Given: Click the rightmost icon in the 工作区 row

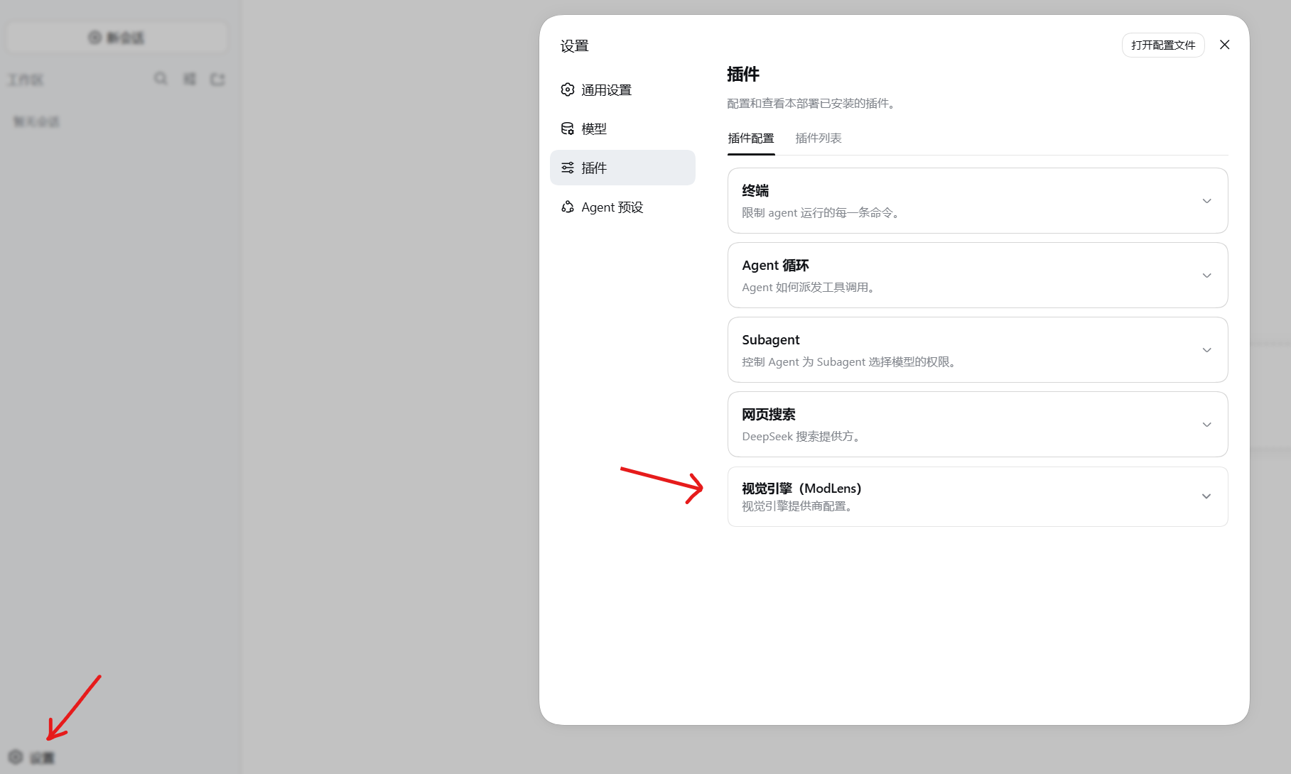Looking at the screenshot, I should pos(217,79).
